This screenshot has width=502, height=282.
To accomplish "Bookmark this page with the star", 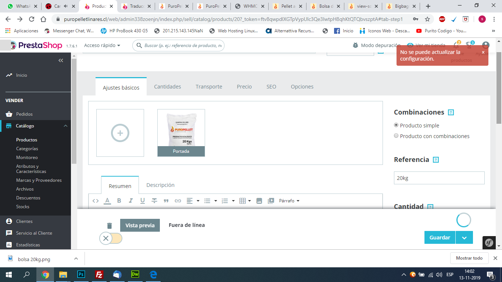I will [427, 19].
